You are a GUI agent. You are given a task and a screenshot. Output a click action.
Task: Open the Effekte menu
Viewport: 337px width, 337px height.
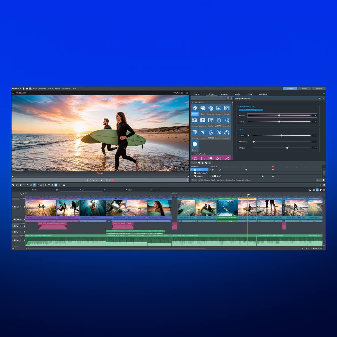point(51,88)
